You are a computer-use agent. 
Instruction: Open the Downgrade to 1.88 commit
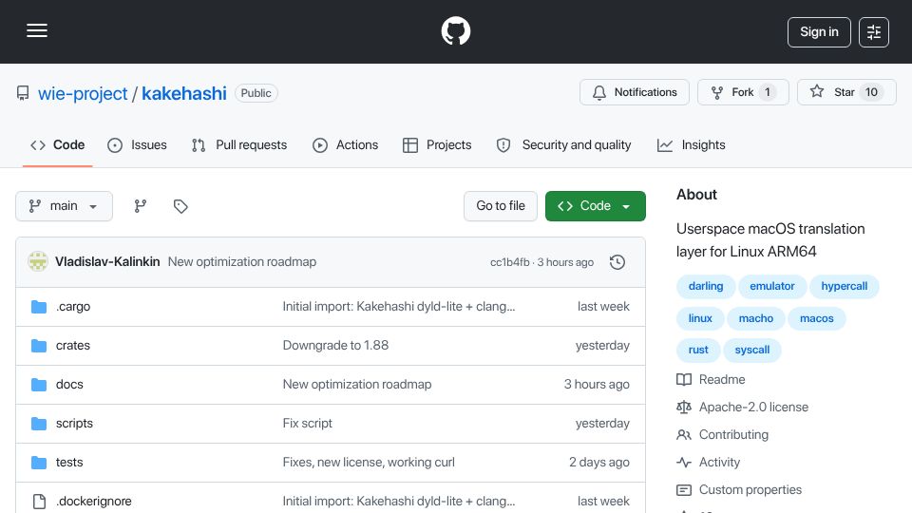click(x=335, y=346)
